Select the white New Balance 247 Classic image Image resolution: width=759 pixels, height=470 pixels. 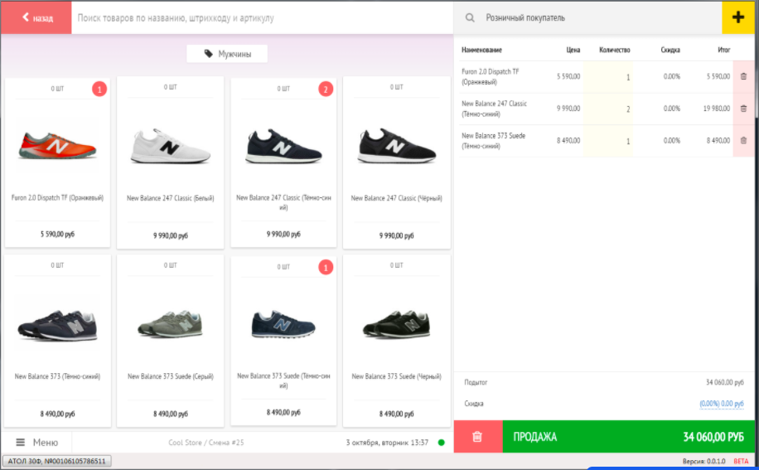click(171, 146)
